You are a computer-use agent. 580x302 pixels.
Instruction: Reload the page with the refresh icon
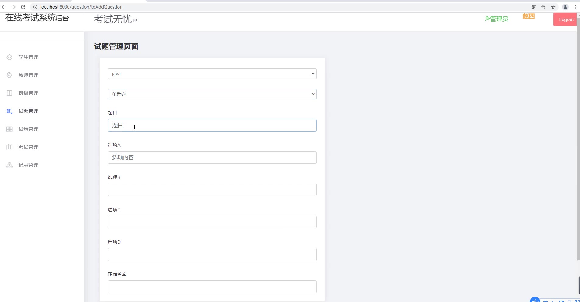(x=23, y=7)
